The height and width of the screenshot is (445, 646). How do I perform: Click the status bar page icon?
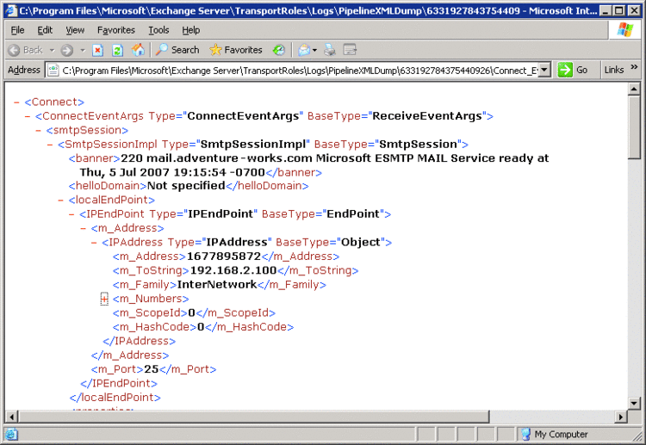pos(11,435)
